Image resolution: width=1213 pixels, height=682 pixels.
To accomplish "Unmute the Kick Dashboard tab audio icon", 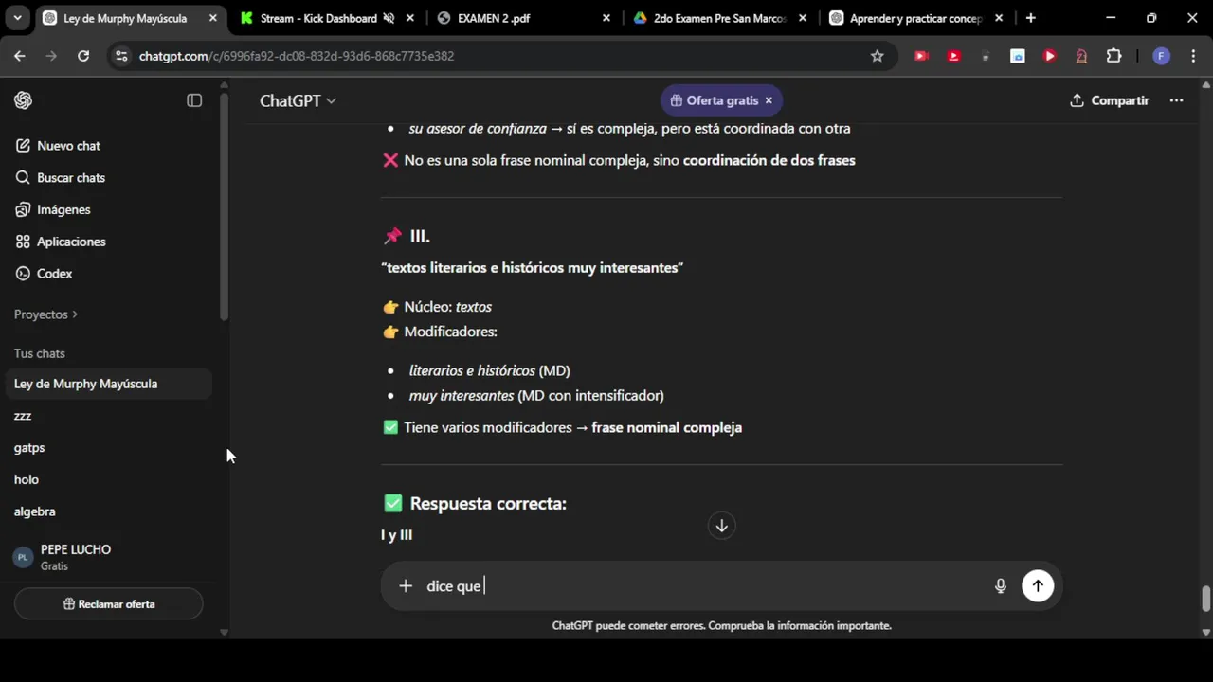I will point(389,18).
